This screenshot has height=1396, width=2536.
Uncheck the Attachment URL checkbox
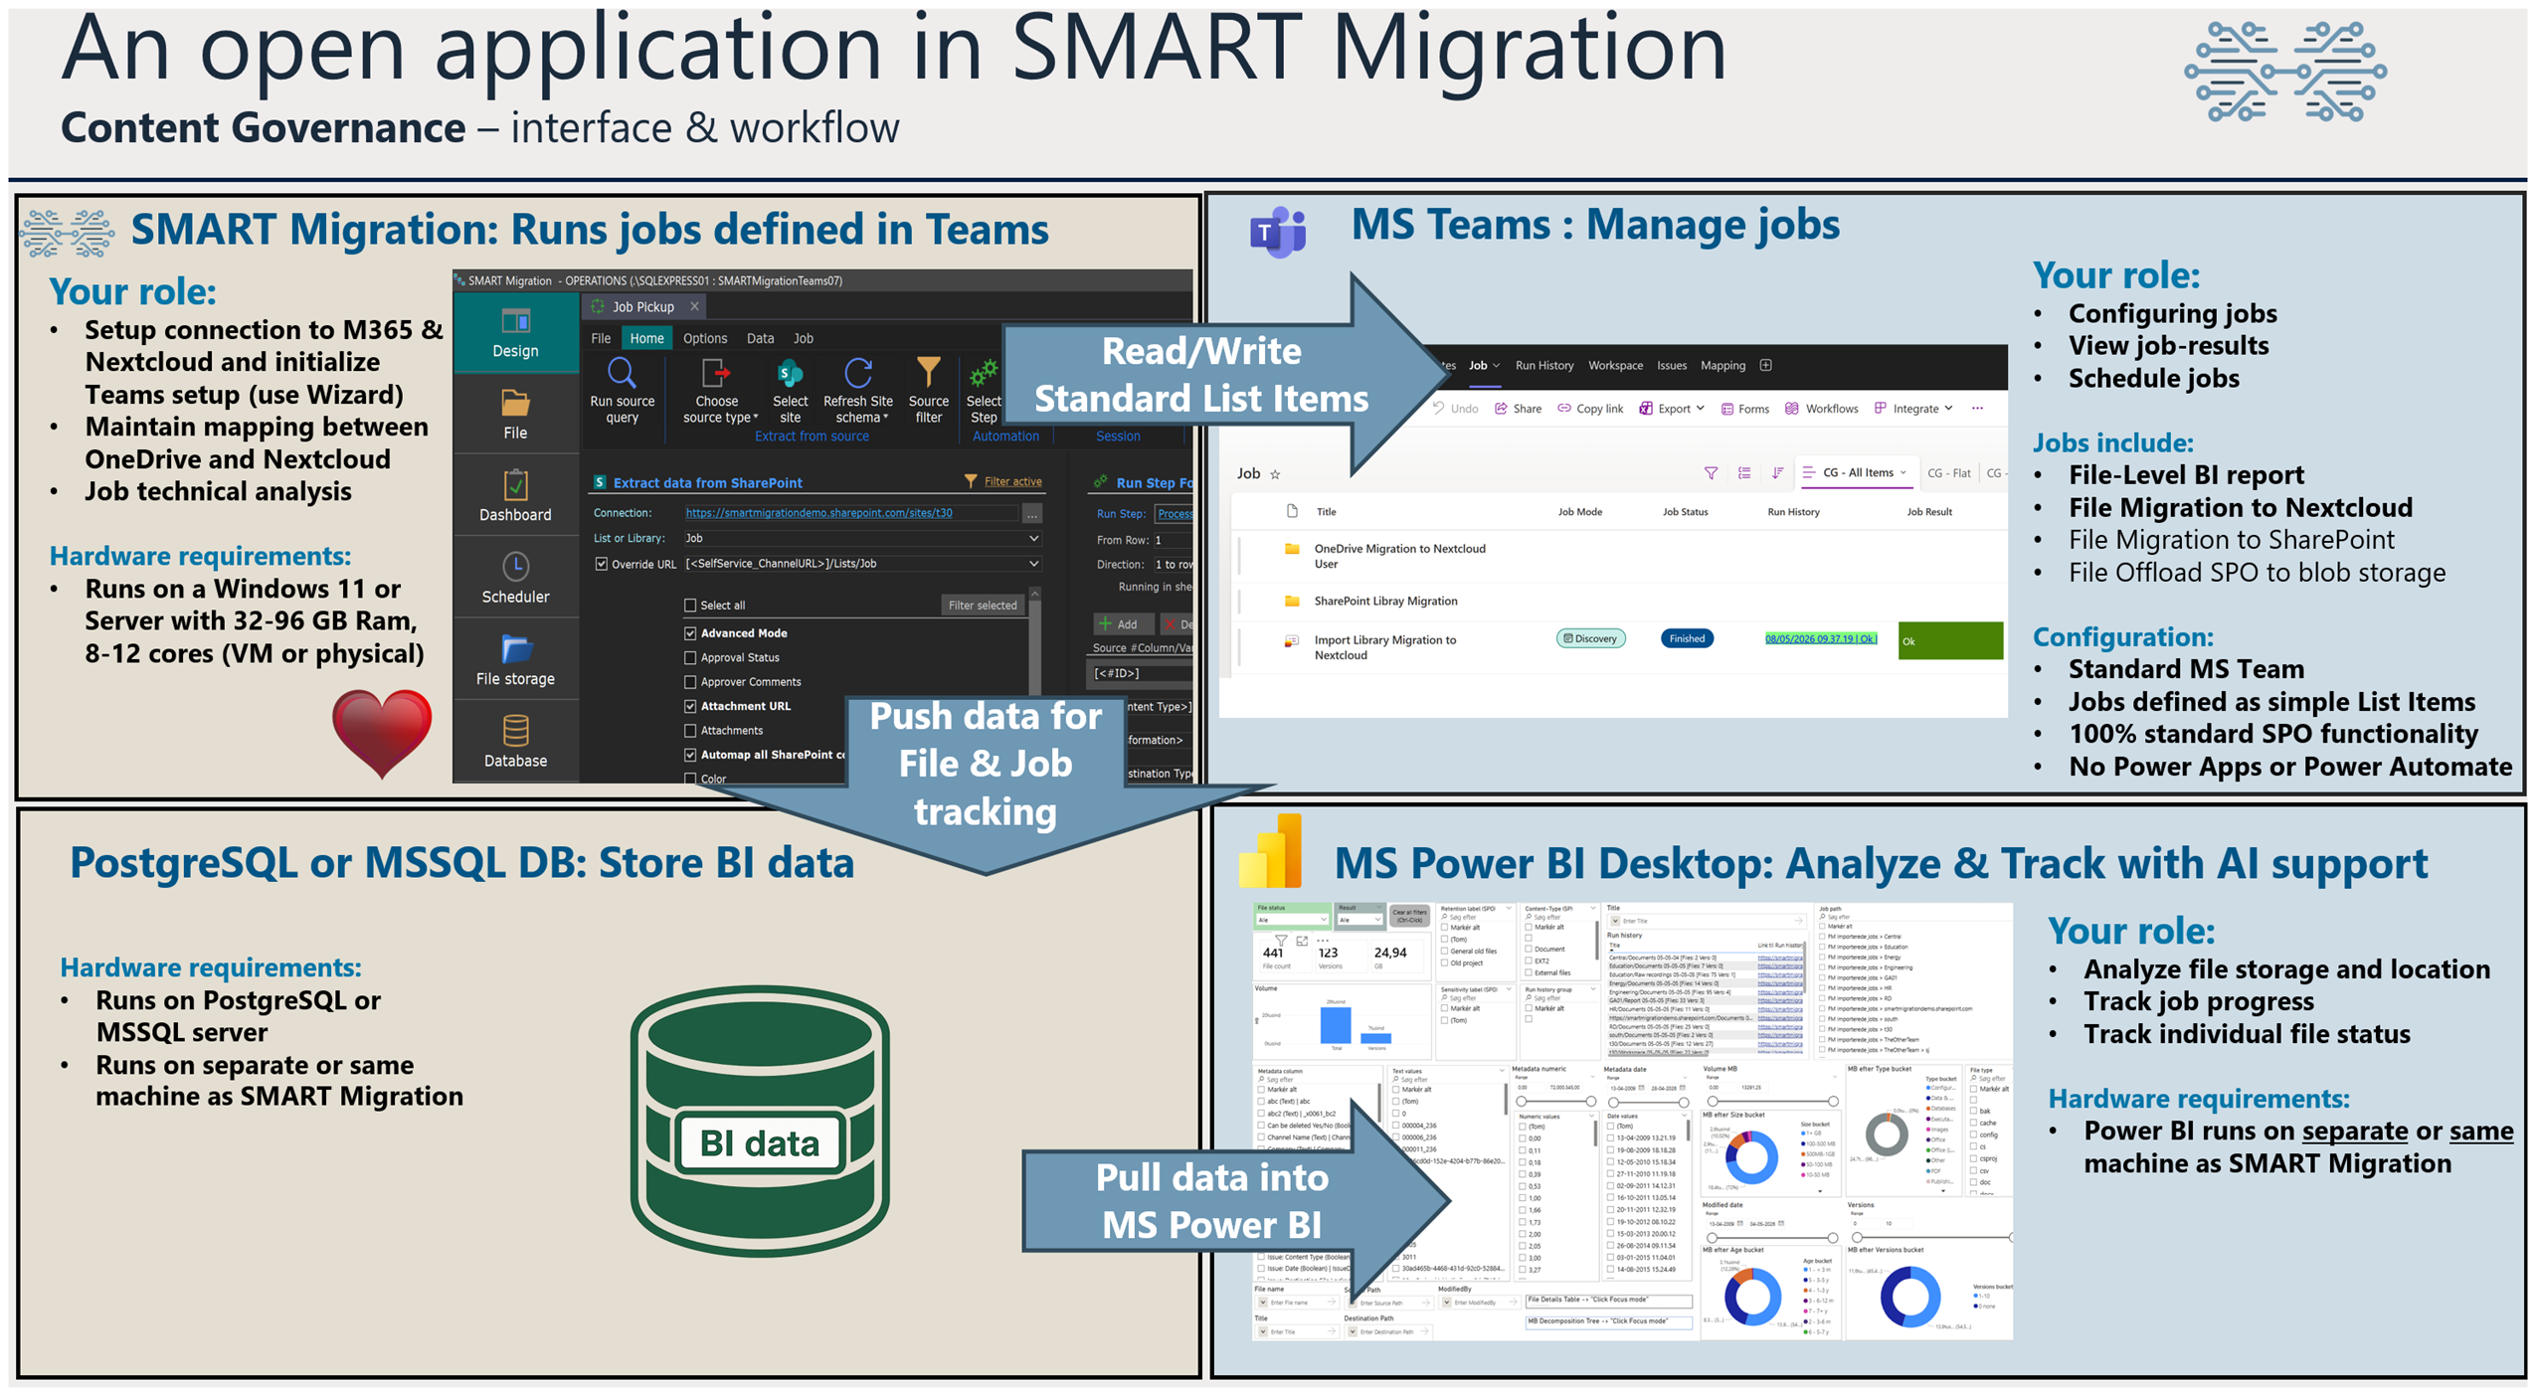point(690,706)
